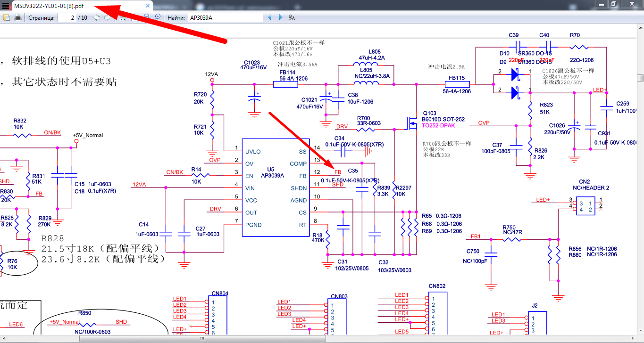
Task: Click the L805 inductor label
Action: 366,70
